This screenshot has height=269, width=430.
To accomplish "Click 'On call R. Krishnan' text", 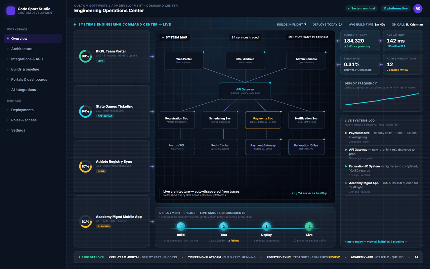I will [x=407, y=25].
